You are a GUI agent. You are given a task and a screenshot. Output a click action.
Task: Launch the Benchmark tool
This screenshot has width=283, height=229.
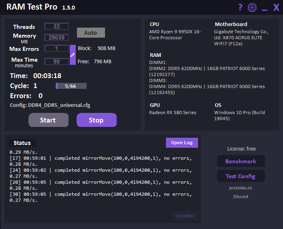241,161
